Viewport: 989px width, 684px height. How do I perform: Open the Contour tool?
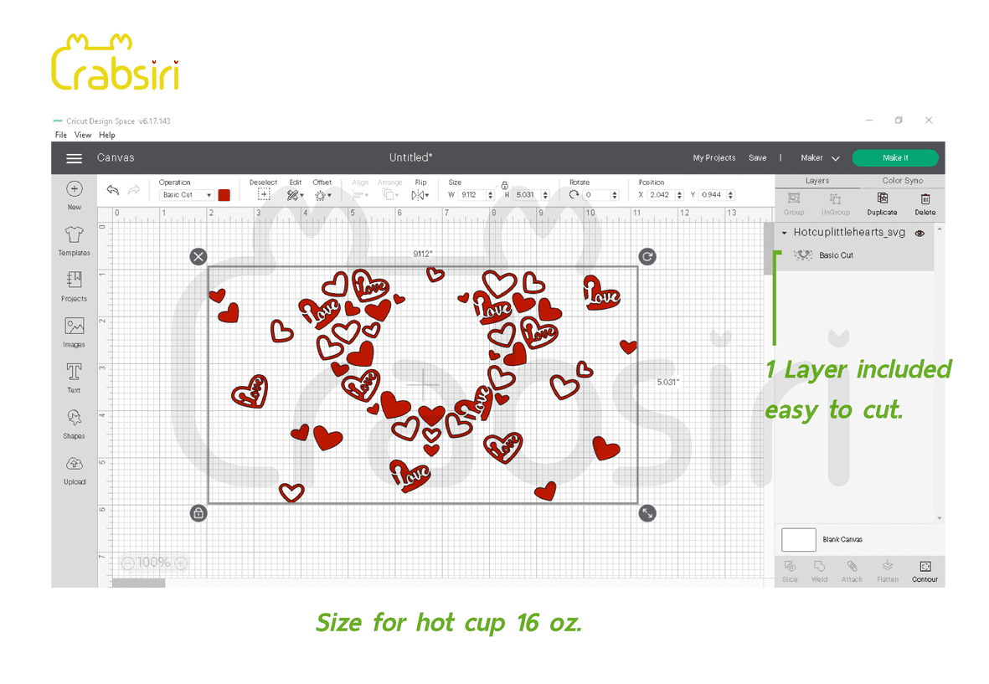pyautogui.click(x=925, y=571)
